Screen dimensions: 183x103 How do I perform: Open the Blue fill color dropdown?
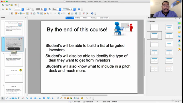point(69,9)
